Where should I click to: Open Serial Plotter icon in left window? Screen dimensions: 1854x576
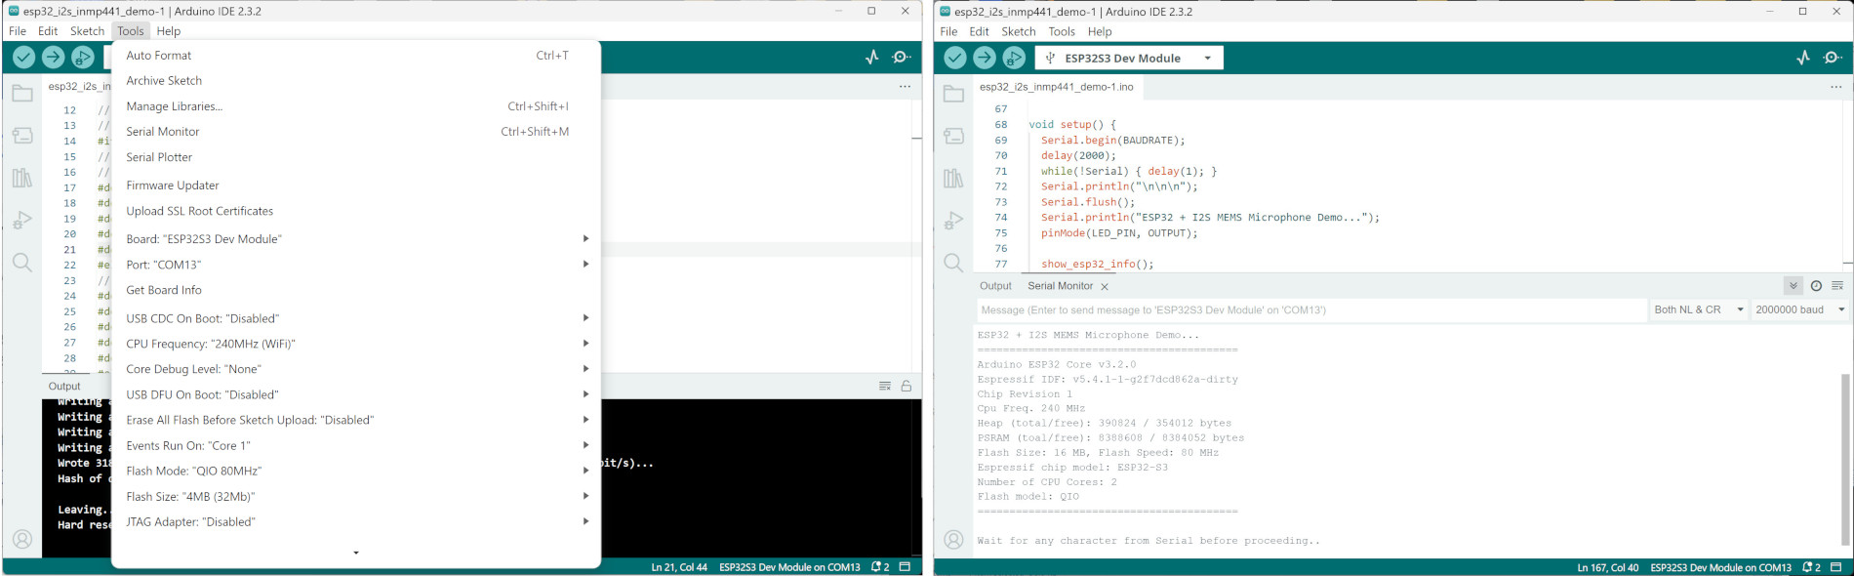(871, 58)
